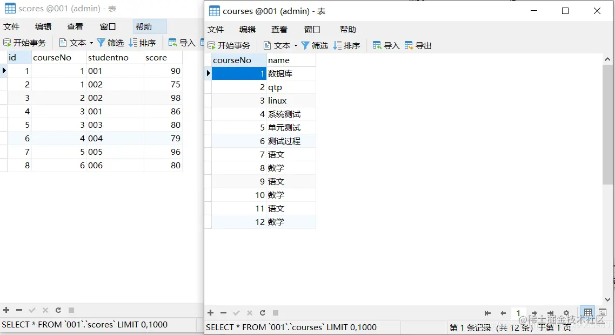Open the 帮助 menu in courses window
The image size is (615, 335).
point(348,29)
